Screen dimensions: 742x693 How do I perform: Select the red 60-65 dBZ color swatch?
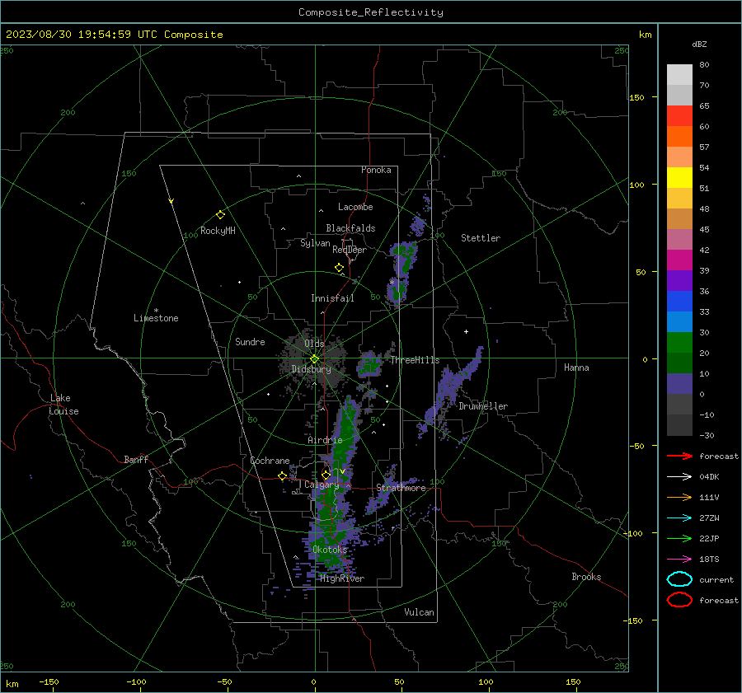tap(679, 116)
